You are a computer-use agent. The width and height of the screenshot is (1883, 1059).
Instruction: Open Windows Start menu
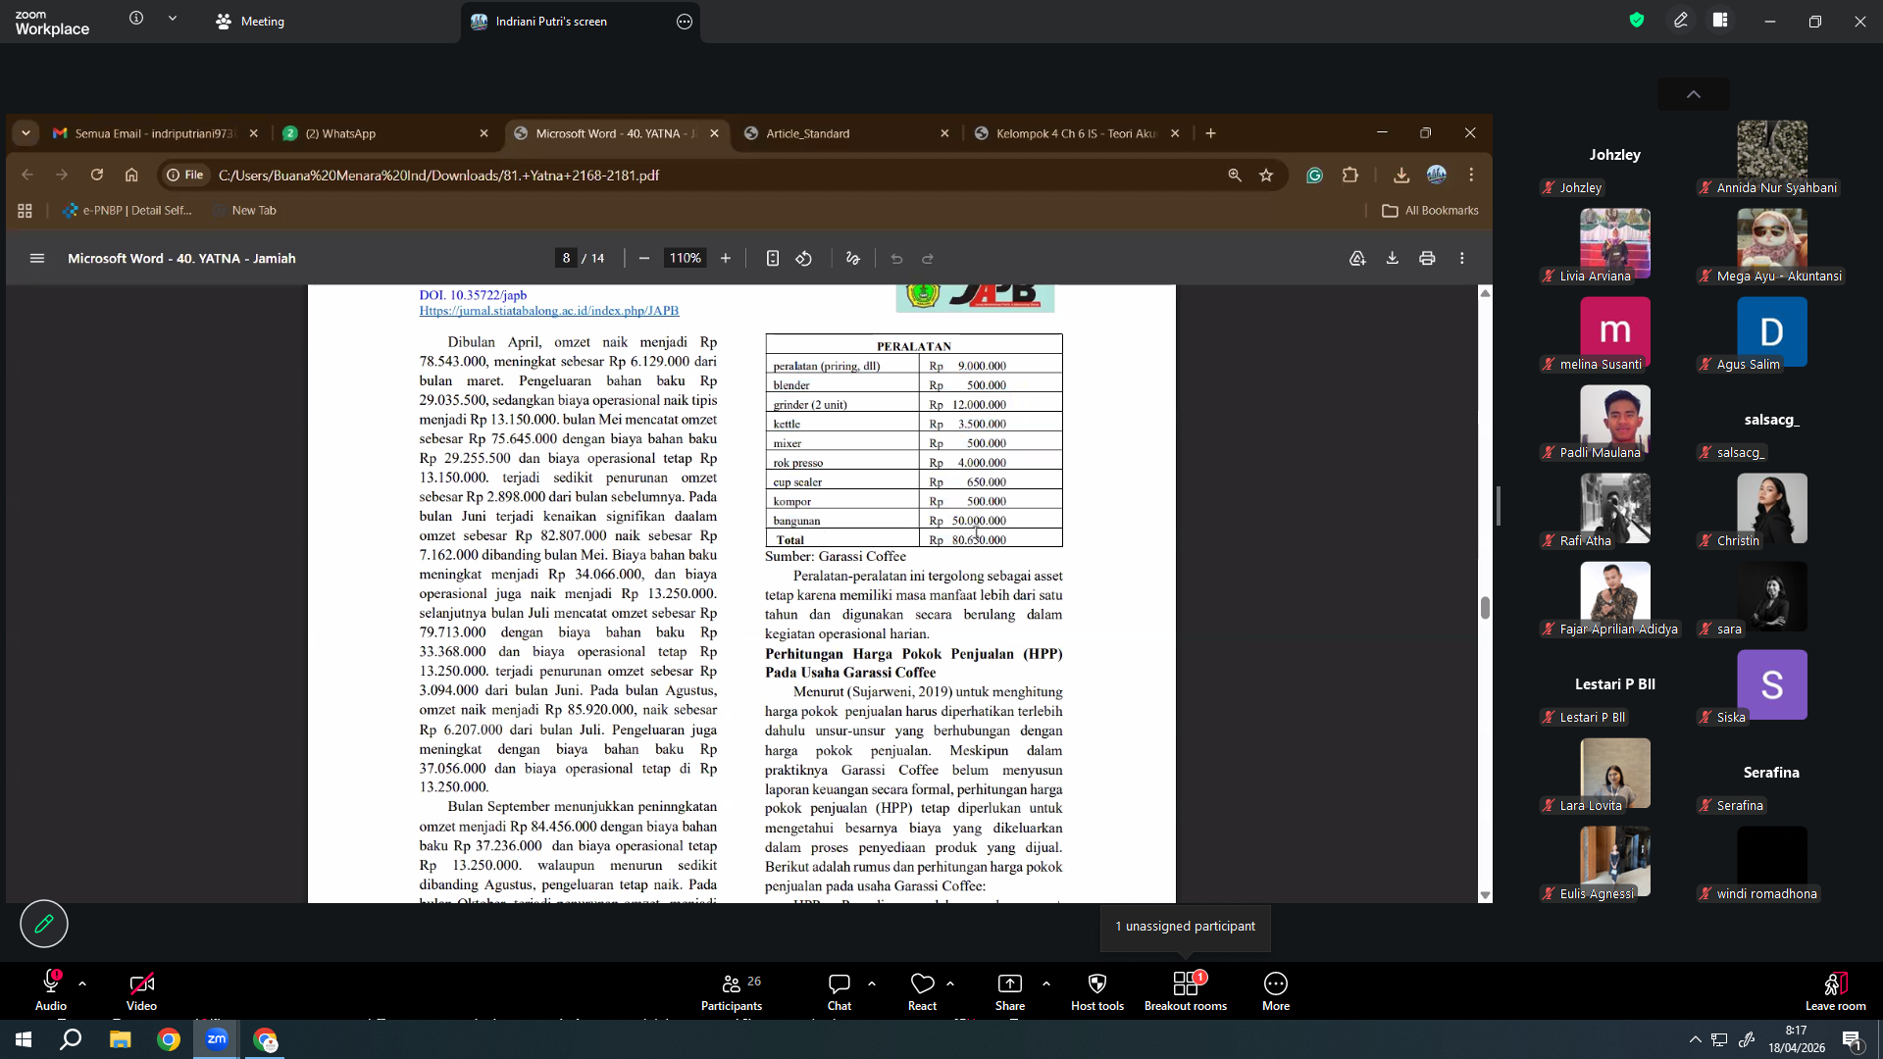coord(24,1039)
